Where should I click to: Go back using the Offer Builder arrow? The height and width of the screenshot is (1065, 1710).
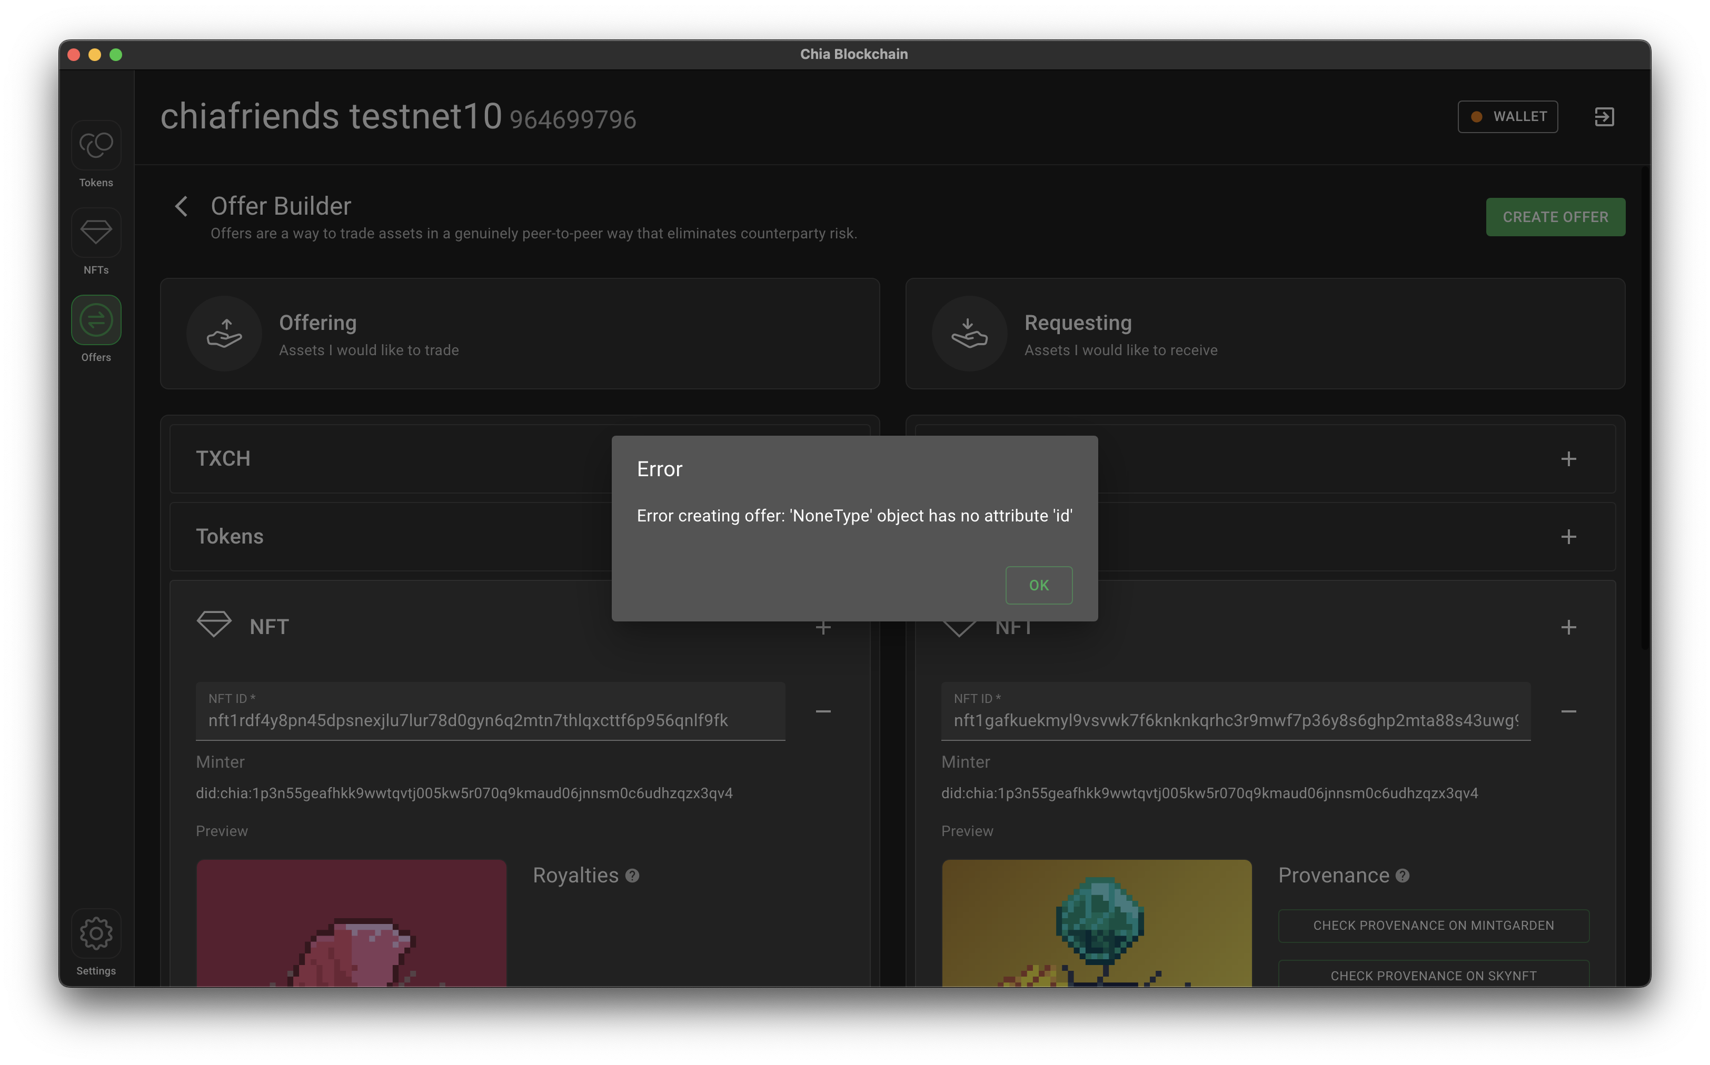(x=181, y=206)
